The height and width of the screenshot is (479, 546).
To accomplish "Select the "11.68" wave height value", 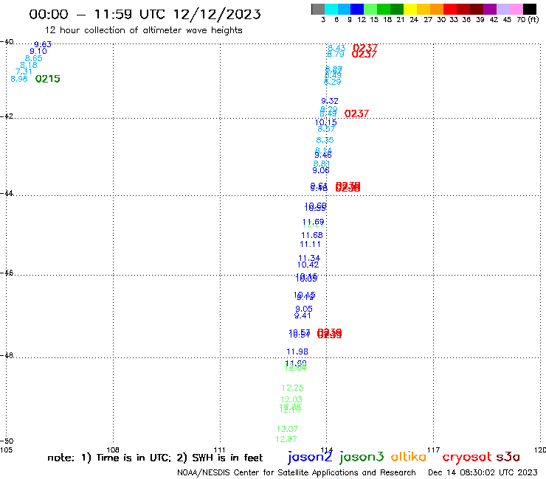I will (312, 236).
